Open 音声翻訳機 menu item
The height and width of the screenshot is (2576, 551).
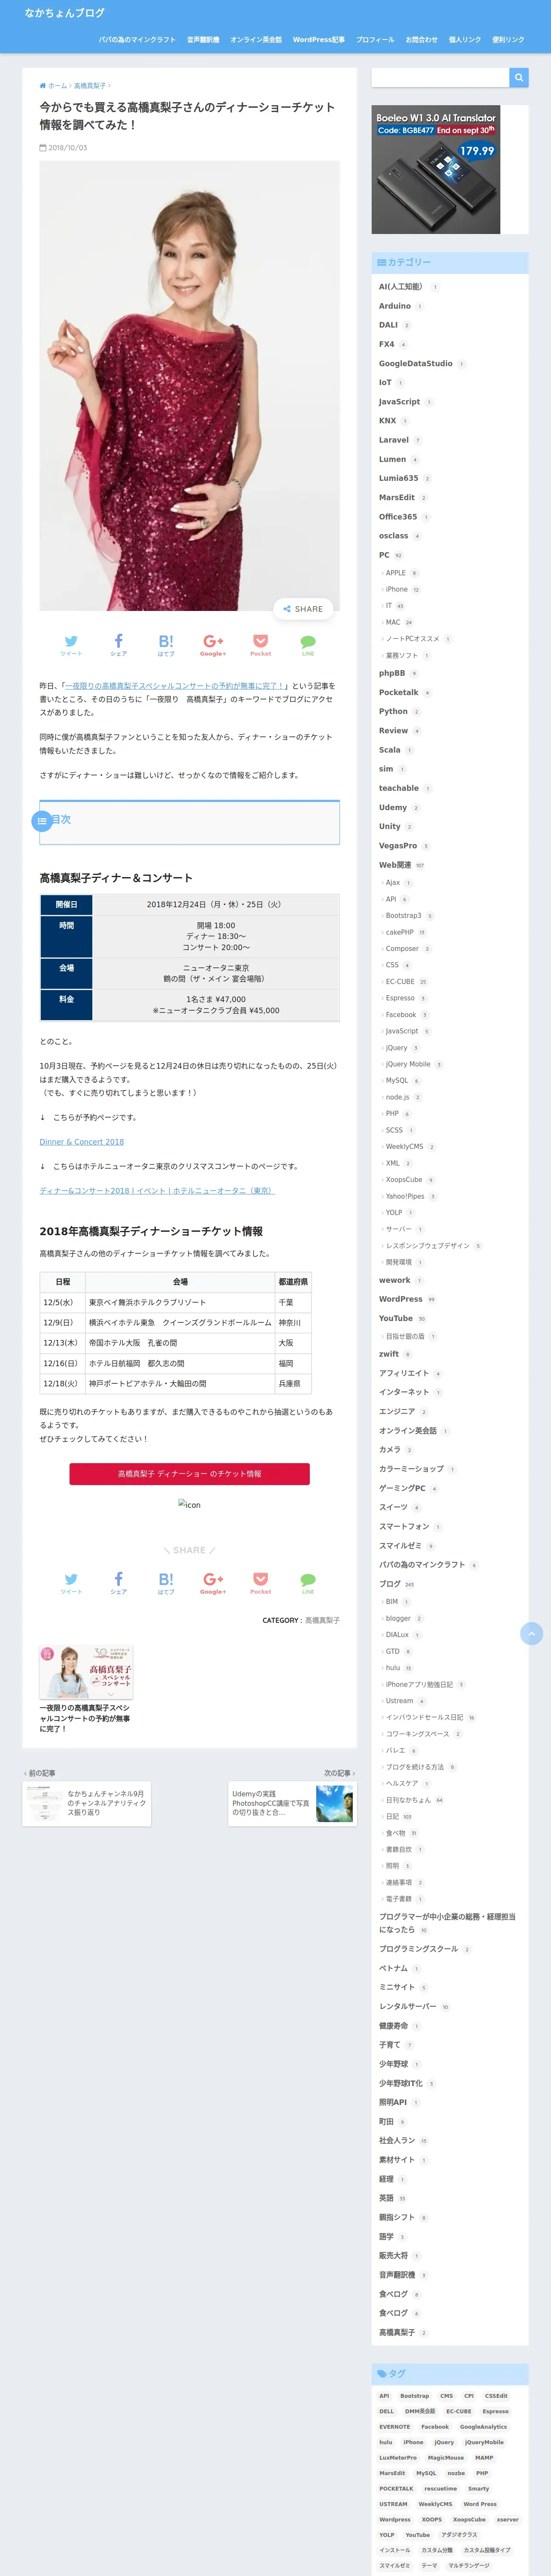click(x=203, y=40)
